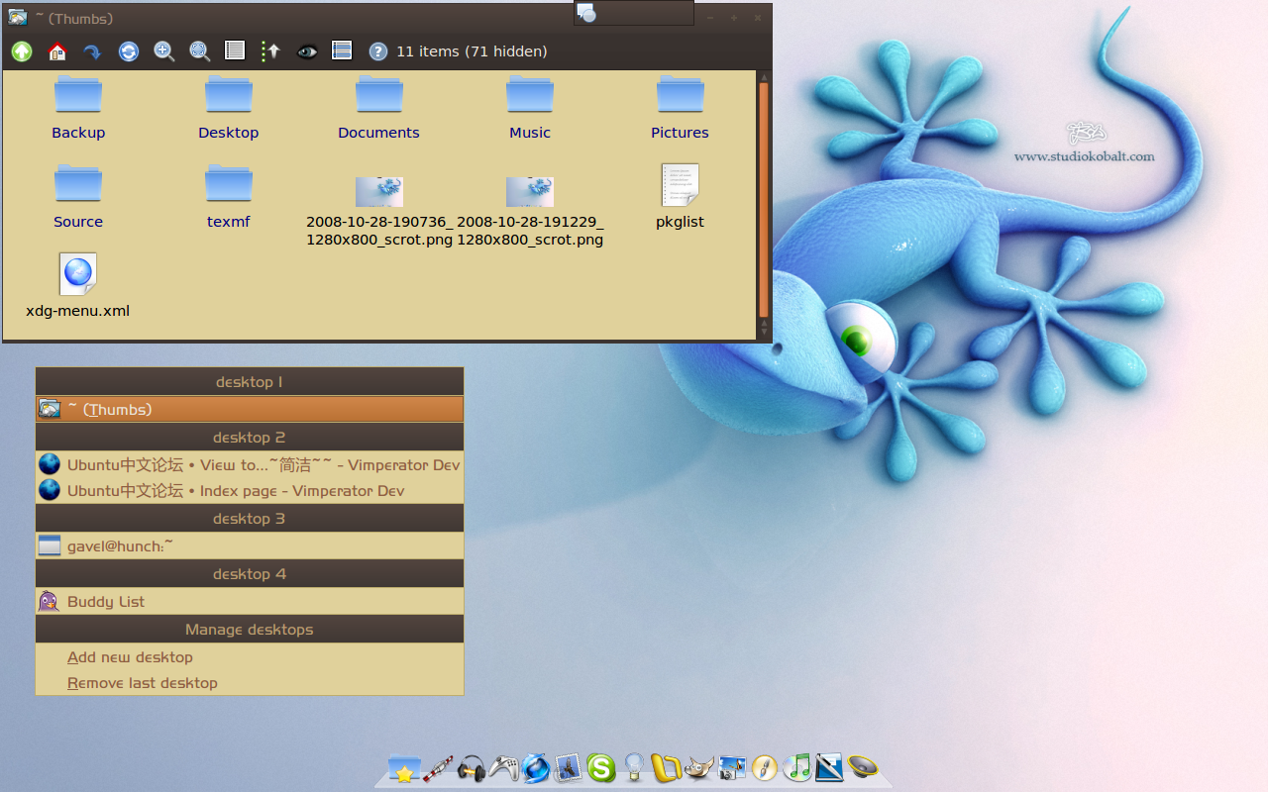
Task: Switch to details list view
Action: 235,50
